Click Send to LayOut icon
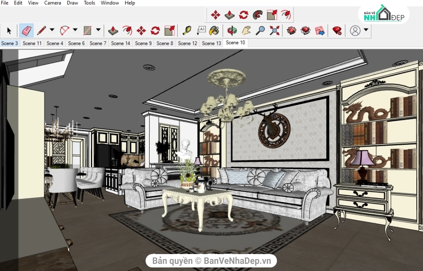 tap(319, 30)
